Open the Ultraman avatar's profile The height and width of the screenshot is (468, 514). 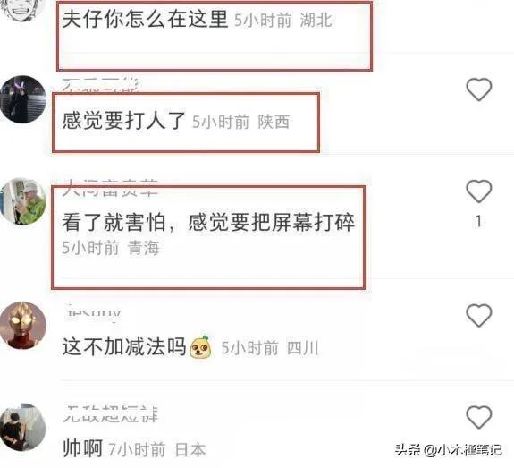(x=23, y=326)
